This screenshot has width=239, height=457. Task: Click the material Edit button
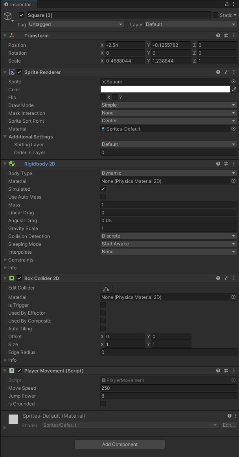(228, 425)
